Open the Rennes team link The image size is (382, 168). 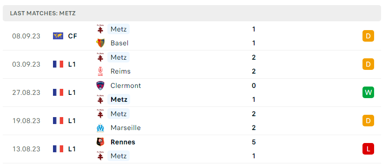123,142
